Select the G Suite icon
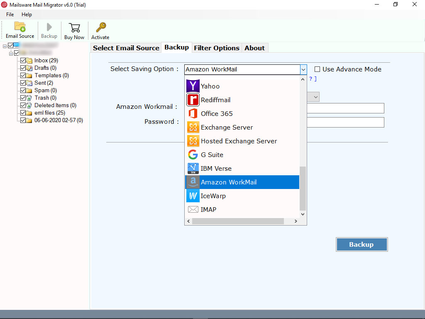Screen dimensions: 425x319 tap(193, 155)
